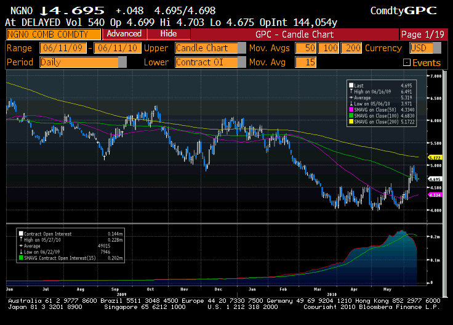Switch to the Advanced tab
Viewport: 453px width, 325px height.
pos(124,34)
